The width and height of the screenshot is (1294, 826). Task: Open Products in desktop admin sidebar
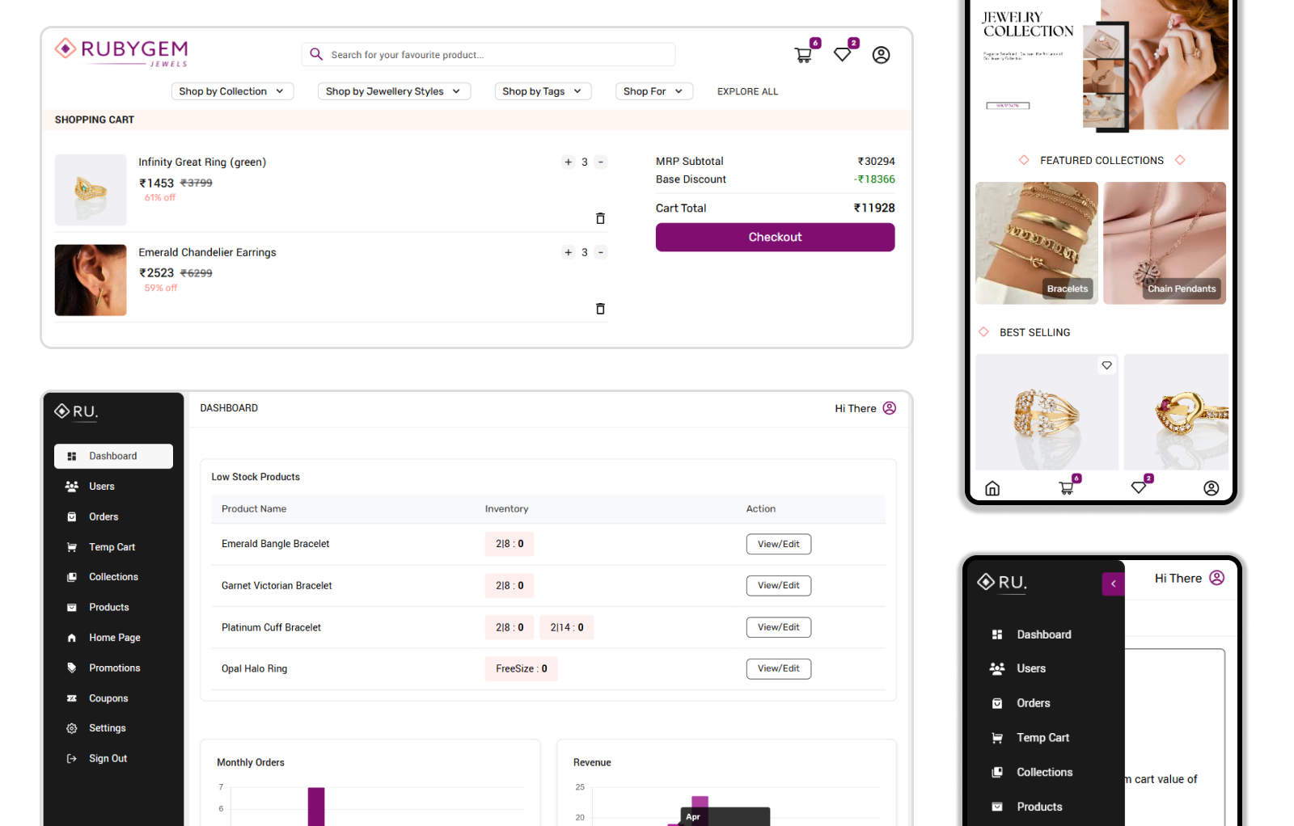113,607
